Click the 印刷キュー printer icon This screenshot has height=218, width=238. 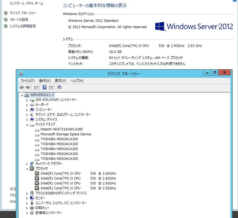point(32,208)
